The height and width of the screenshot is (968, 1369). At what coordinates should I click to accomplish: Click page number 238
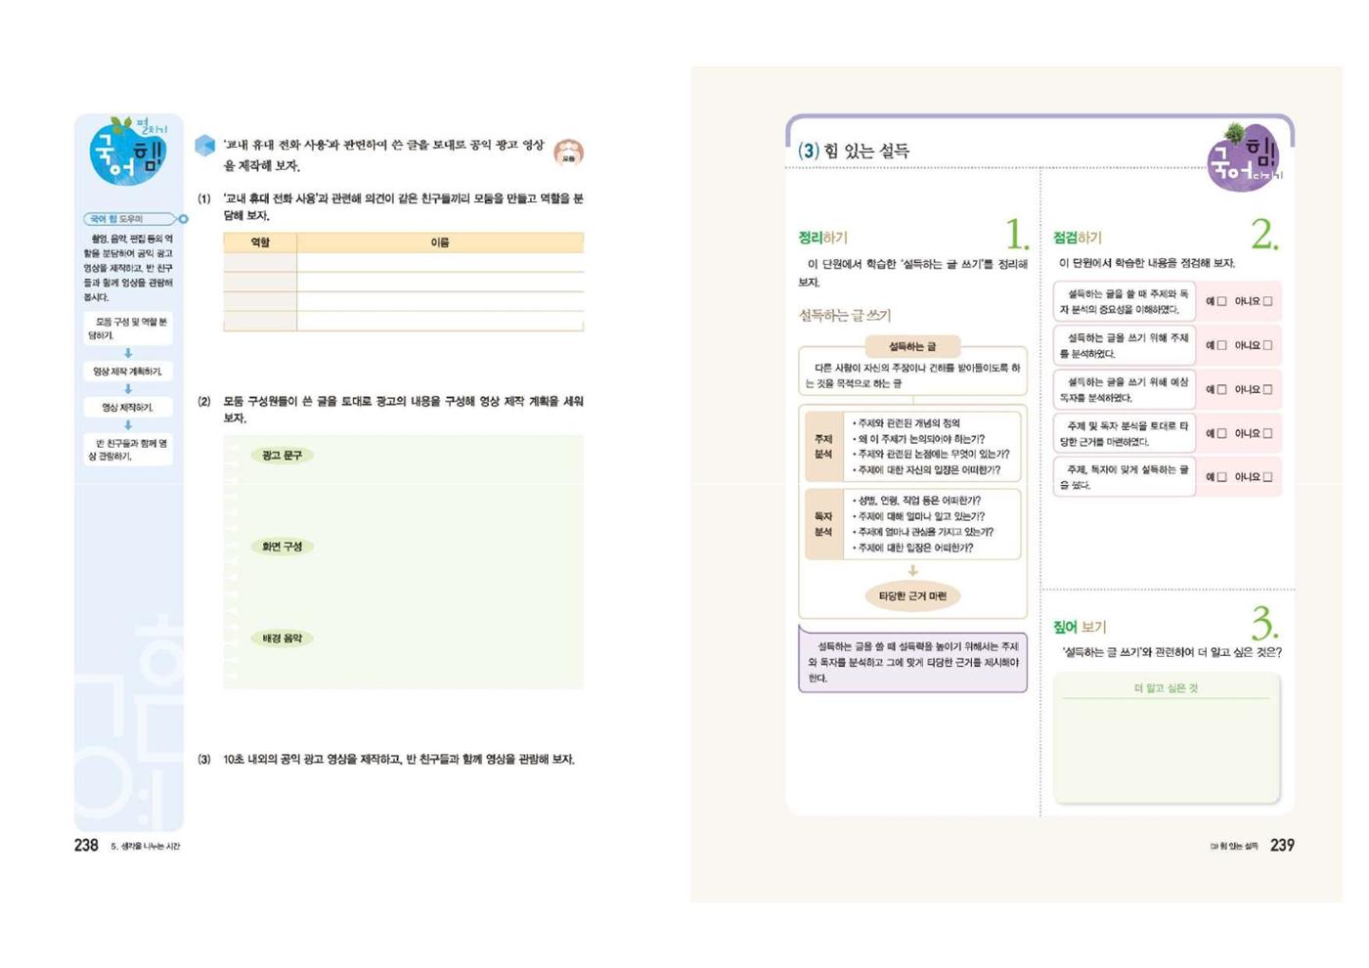(86, 845)
